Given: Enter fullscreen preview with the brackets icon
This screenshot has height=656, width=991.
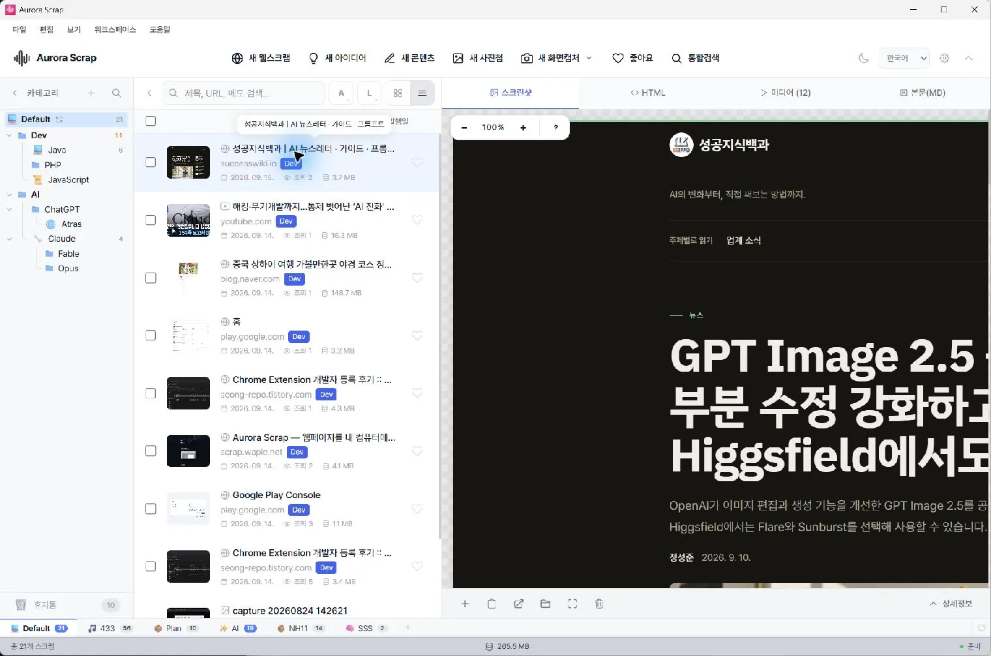Looking at the screenshot, I should [572, 604].
